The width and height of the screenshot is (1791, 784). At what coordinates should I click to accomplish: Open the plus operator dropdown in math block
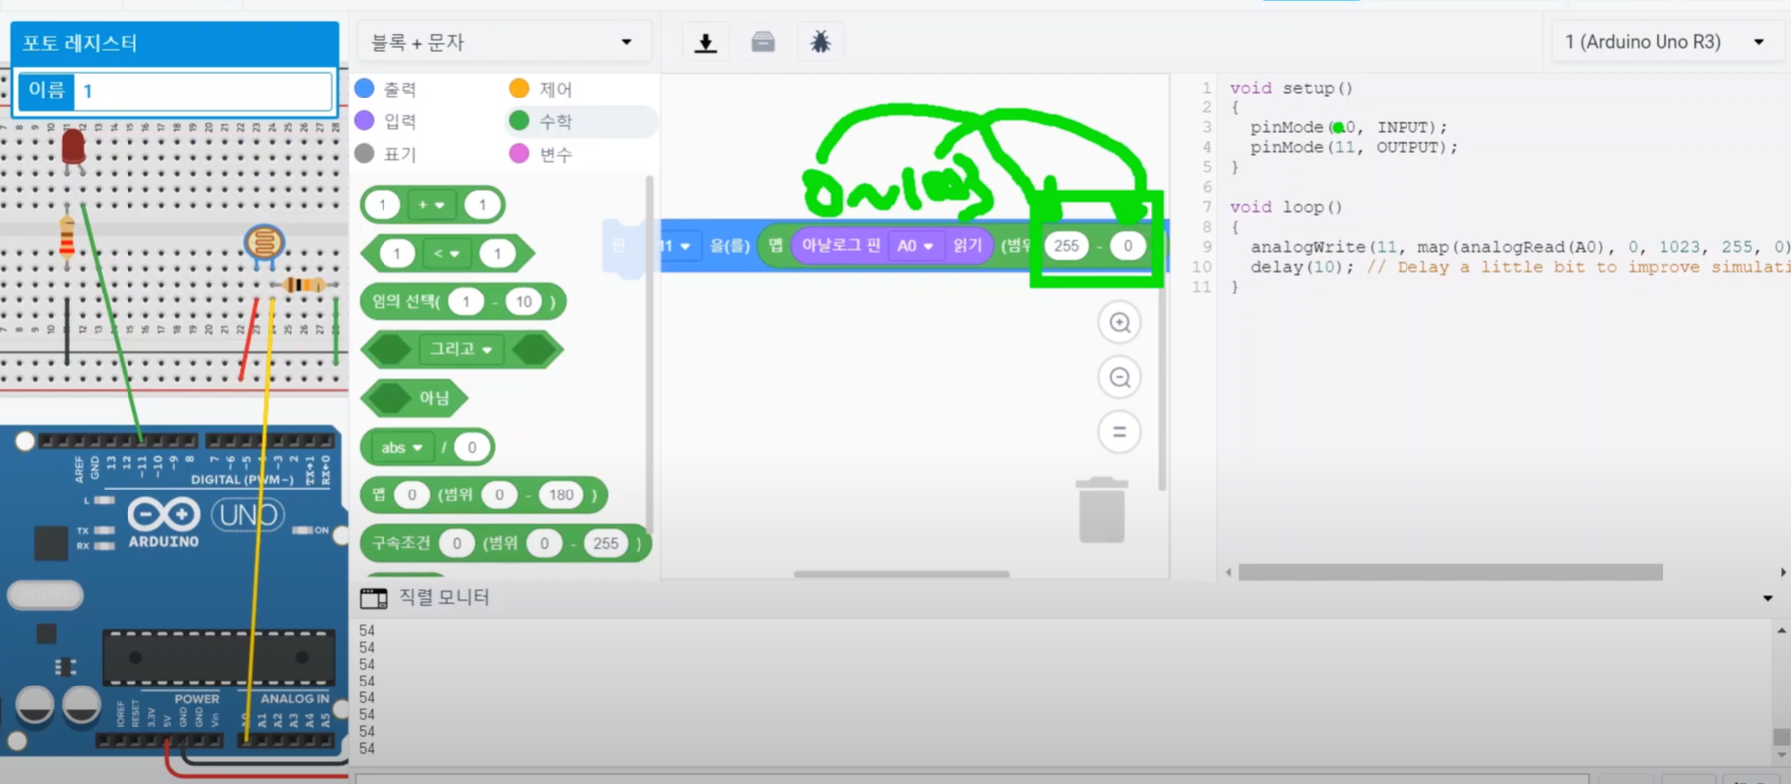click(431, 205)
